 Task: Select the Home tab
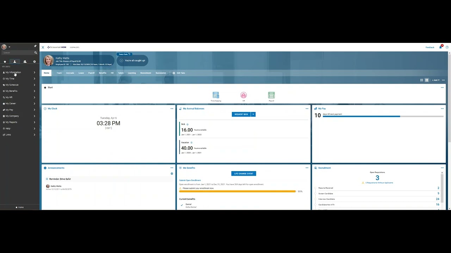tap(47, 73)
